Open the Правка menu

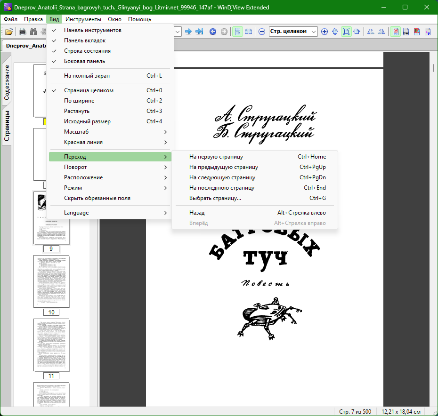[33, 19]
